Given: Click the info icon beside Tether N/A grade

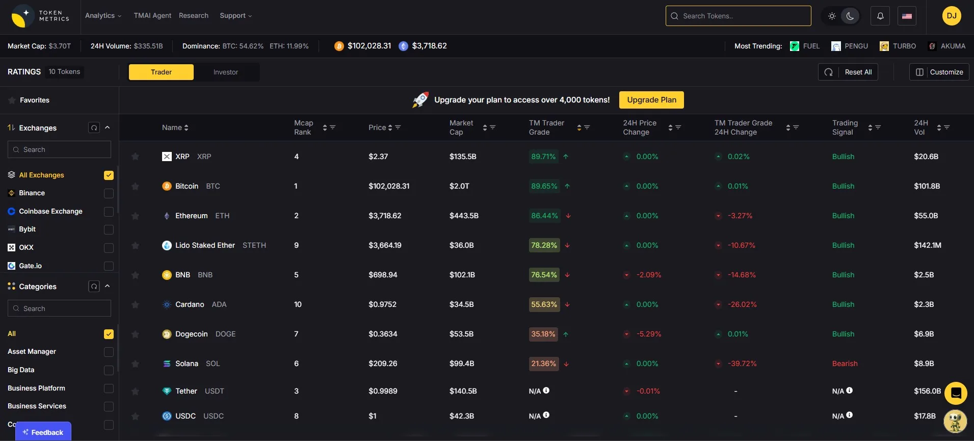Looking at the screenshot, I should coord(546,391).
